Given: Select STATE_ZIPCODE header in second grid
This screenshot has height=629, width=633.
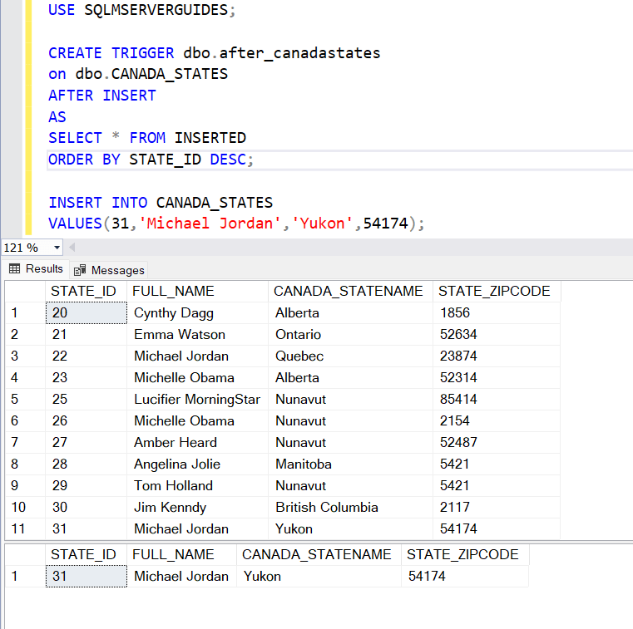Looking at the screenshot, I should pos(465,555).
